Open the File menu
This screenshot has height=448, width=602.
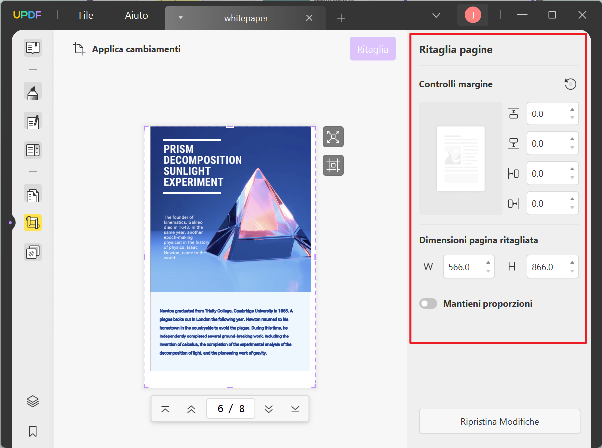[85, 15]
